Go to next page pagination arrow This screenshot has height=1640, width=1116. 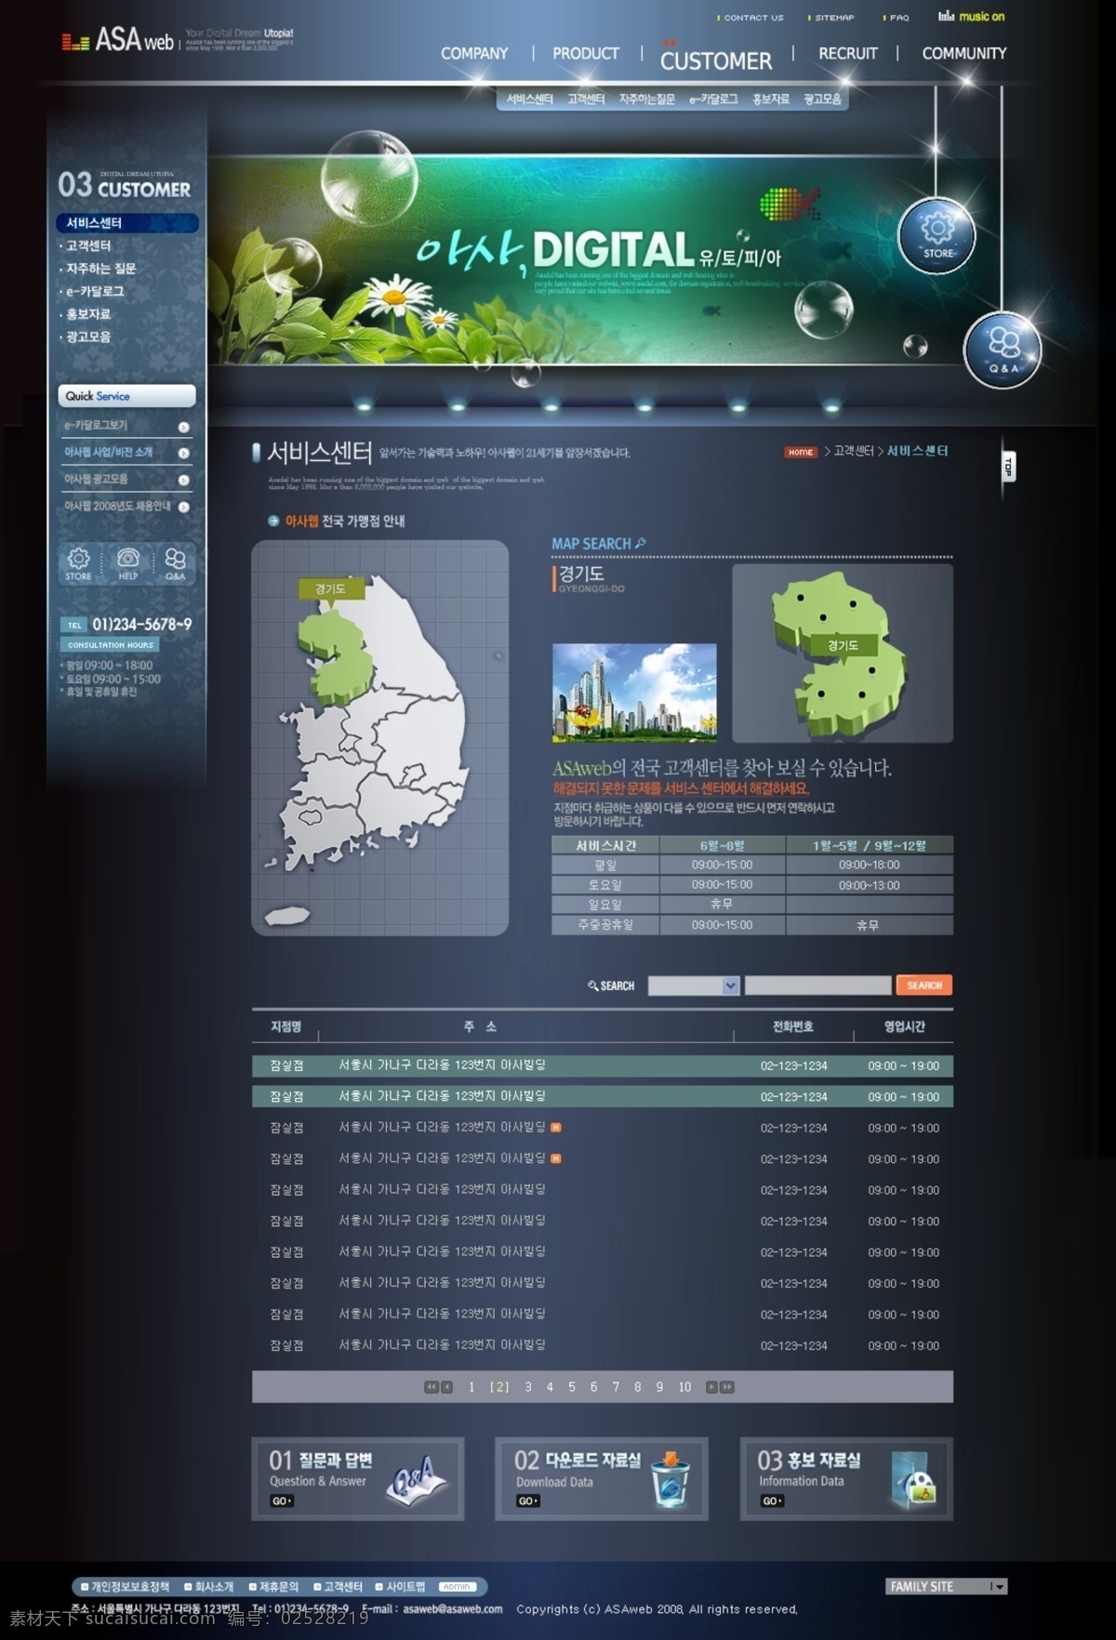pos(711,1387)
